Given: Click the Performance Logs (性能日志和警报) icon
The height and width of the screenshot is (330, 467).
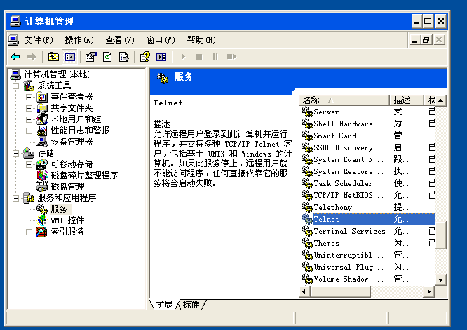Looking at the screenshot, I should pos(42,131).
